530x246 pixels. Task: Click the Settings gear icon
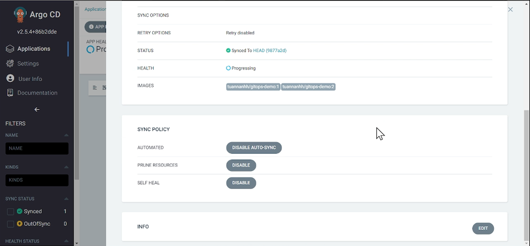point(10,64)
